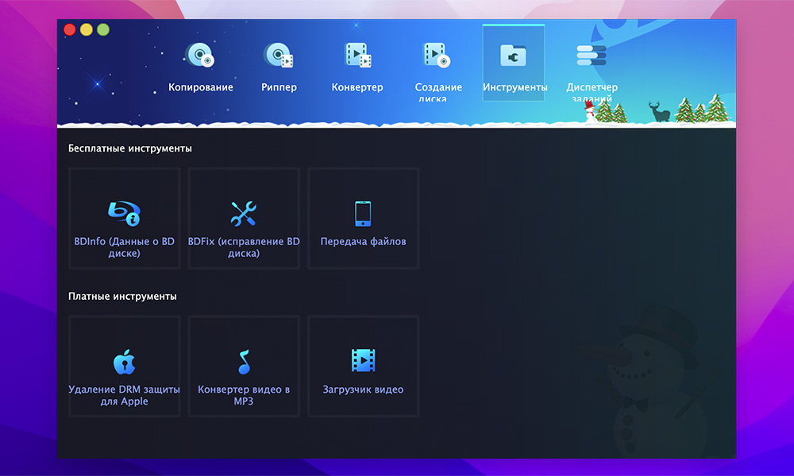Click the Удаление DRM защиты для Apple text
The height and width of the screenshot is (476, 794).
pos(124,395)
